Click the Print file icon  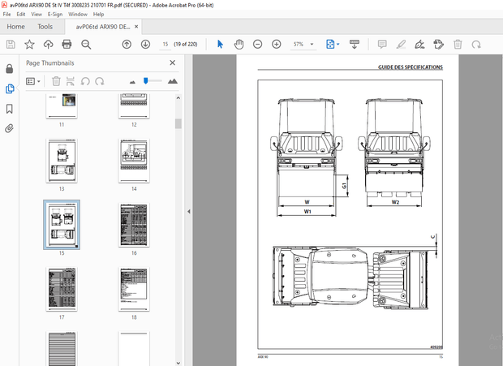[x=67, y=45]
